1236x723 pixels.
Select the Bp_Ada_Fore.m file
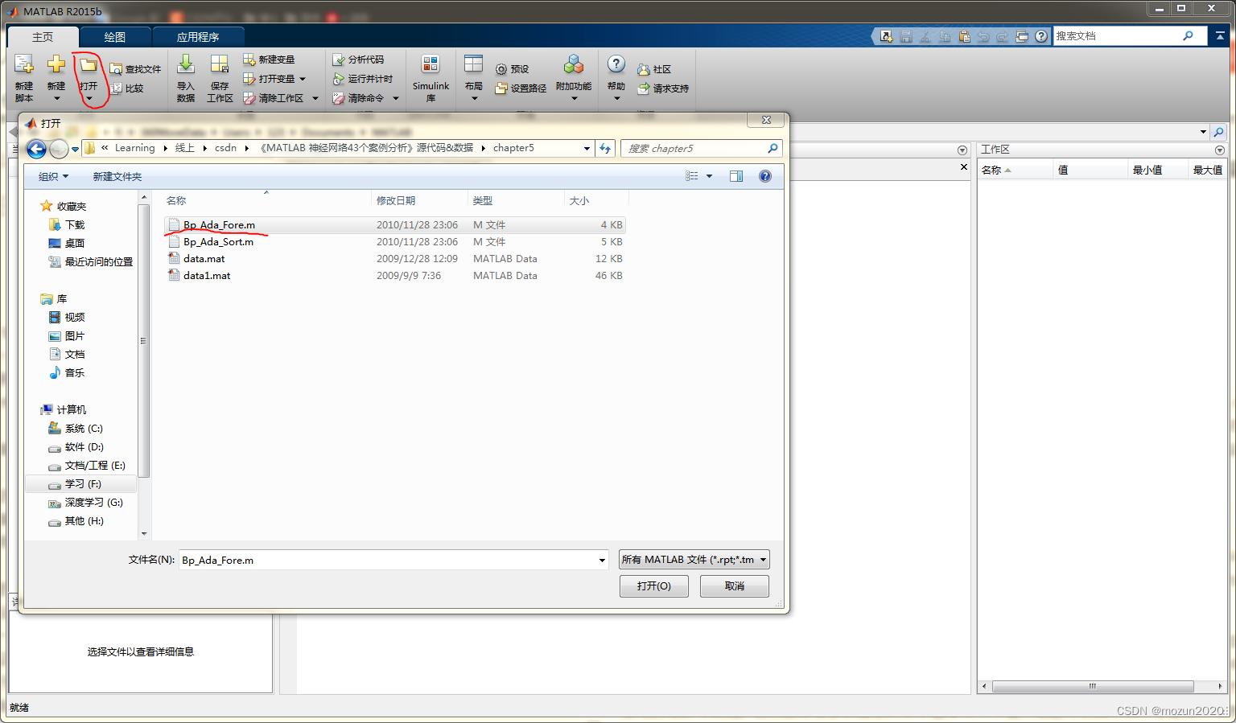click(x=394, y=225)
